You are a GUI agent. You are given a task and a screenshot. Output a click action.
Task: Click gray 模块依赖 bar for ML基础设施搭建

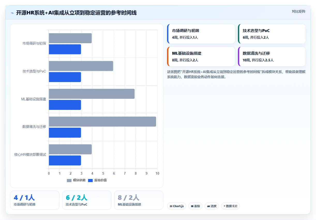(92, 94)
